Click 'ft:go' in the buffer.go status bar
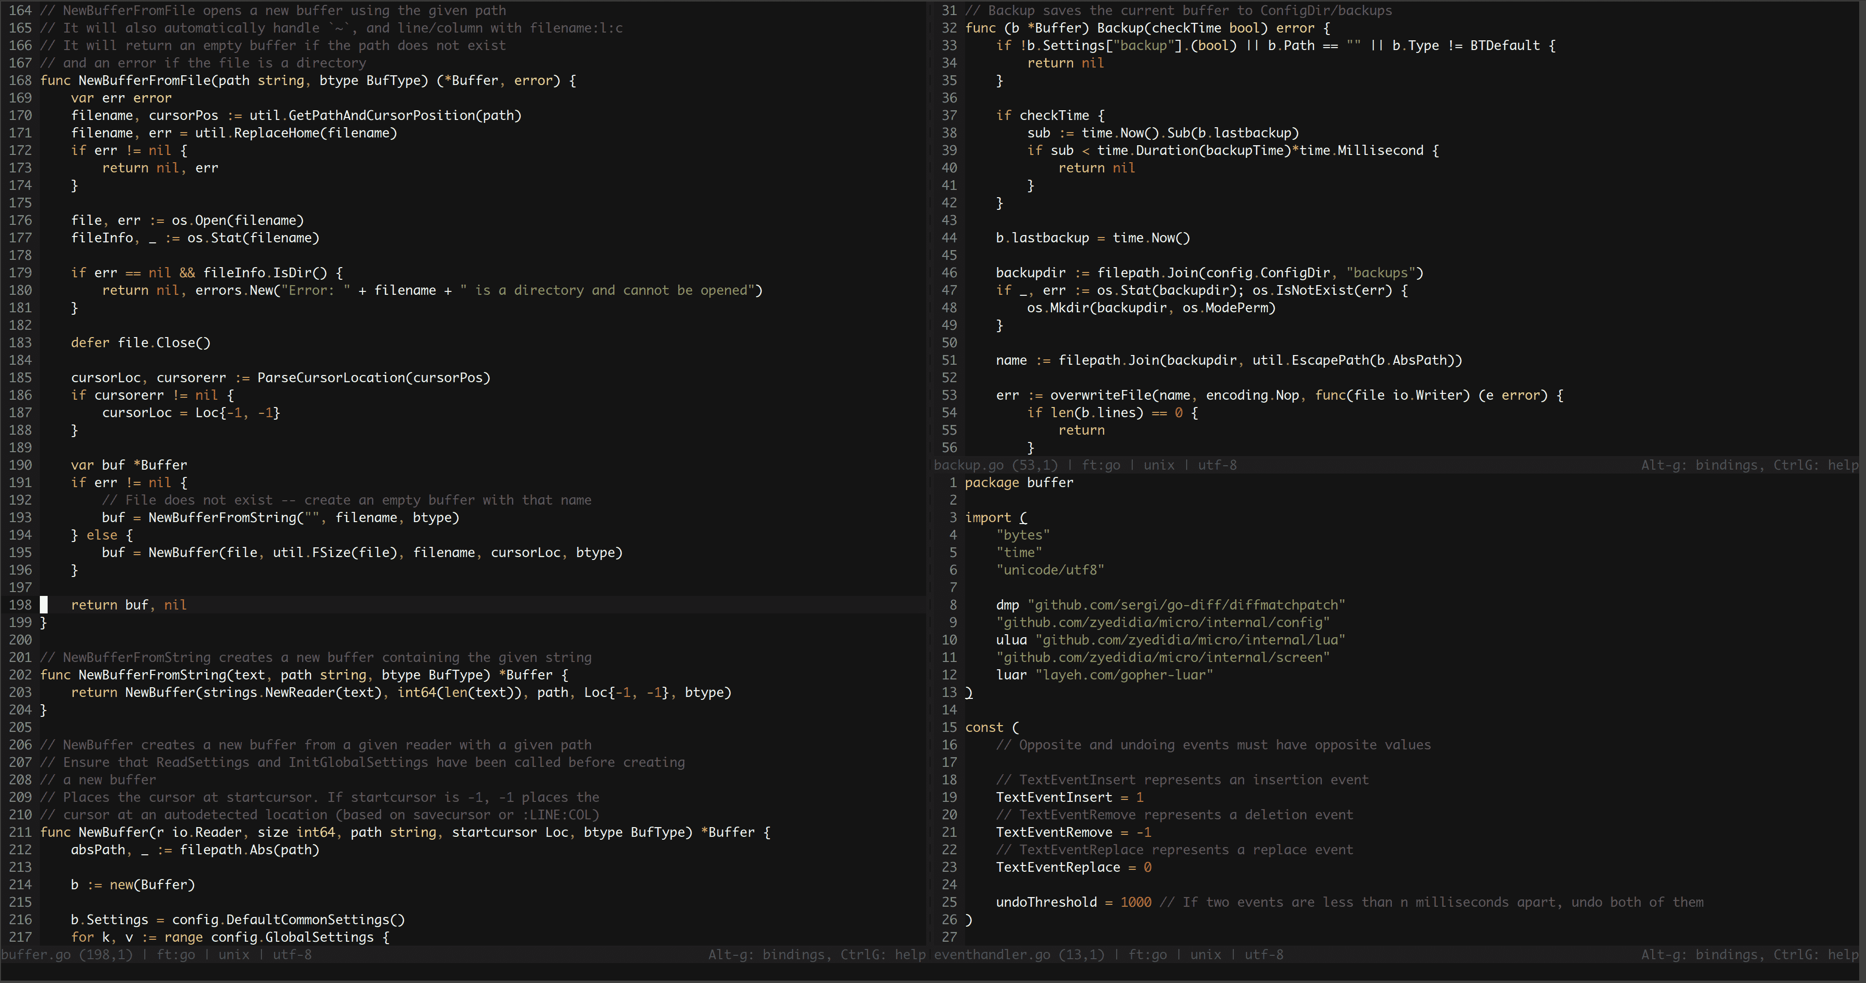 pos(175,955)
